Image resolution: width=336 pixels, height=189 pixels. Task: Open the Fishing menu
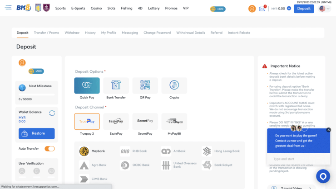point(126,8)
